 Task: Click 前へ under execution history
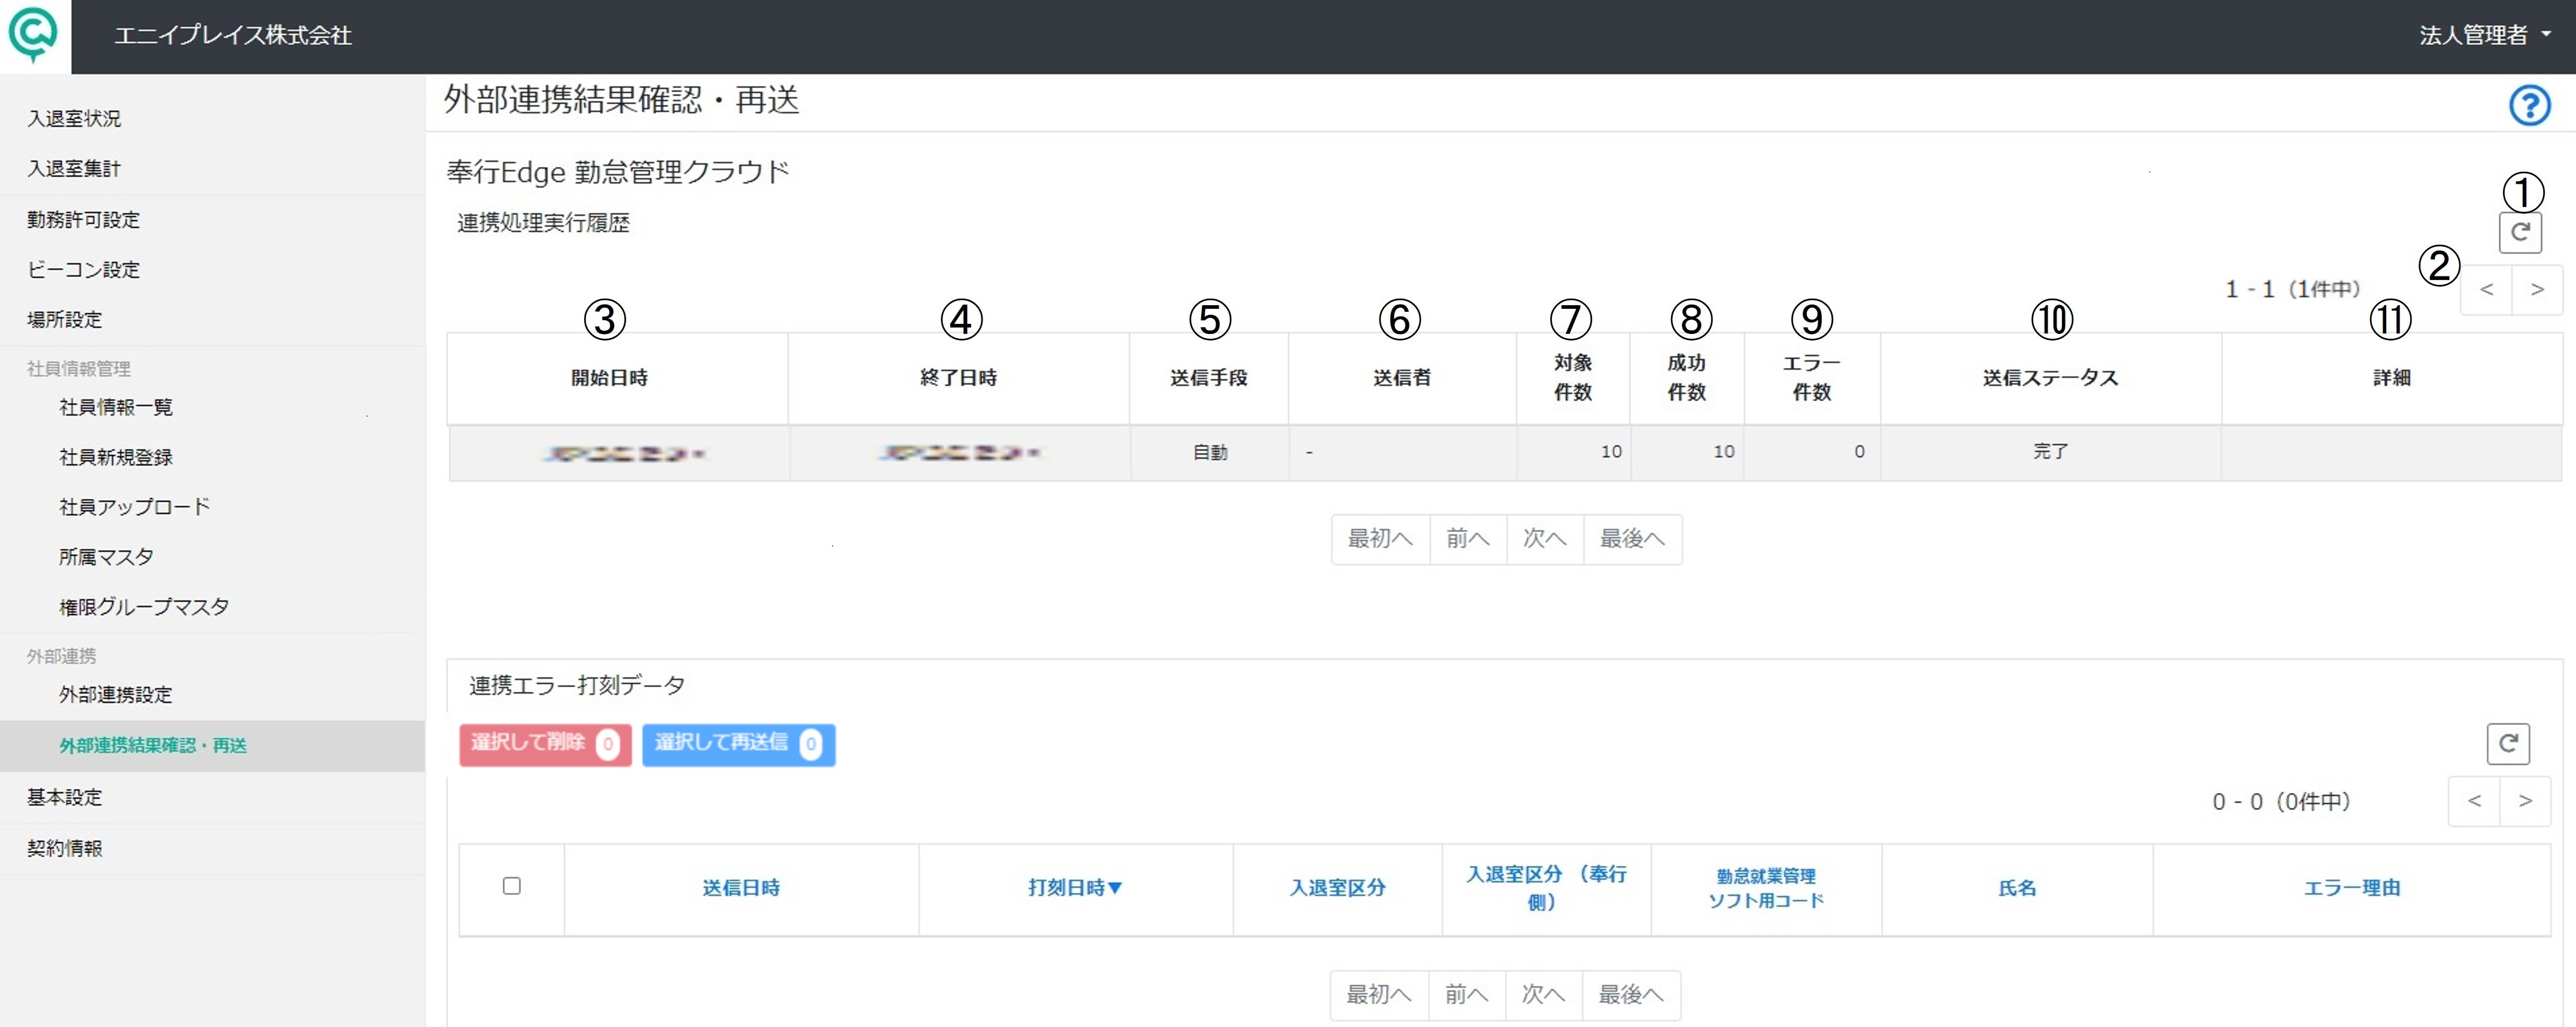[x=1468, y=540]
